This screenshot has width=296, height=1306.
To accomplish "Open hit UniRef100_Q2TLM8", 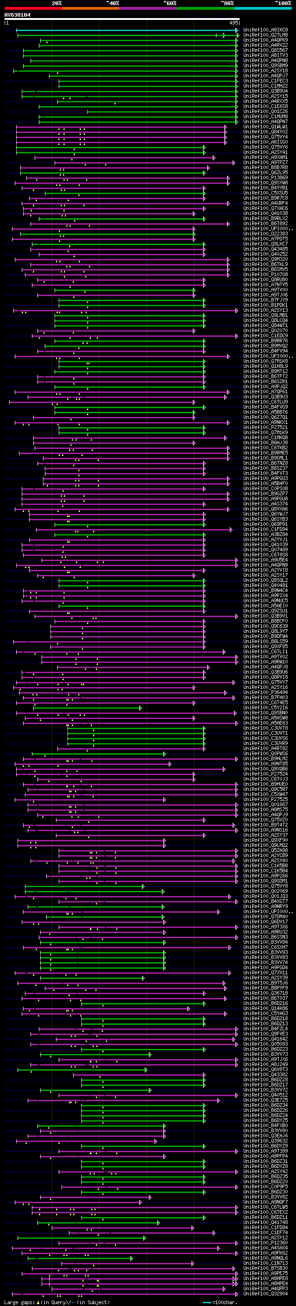I will (265, 35).
